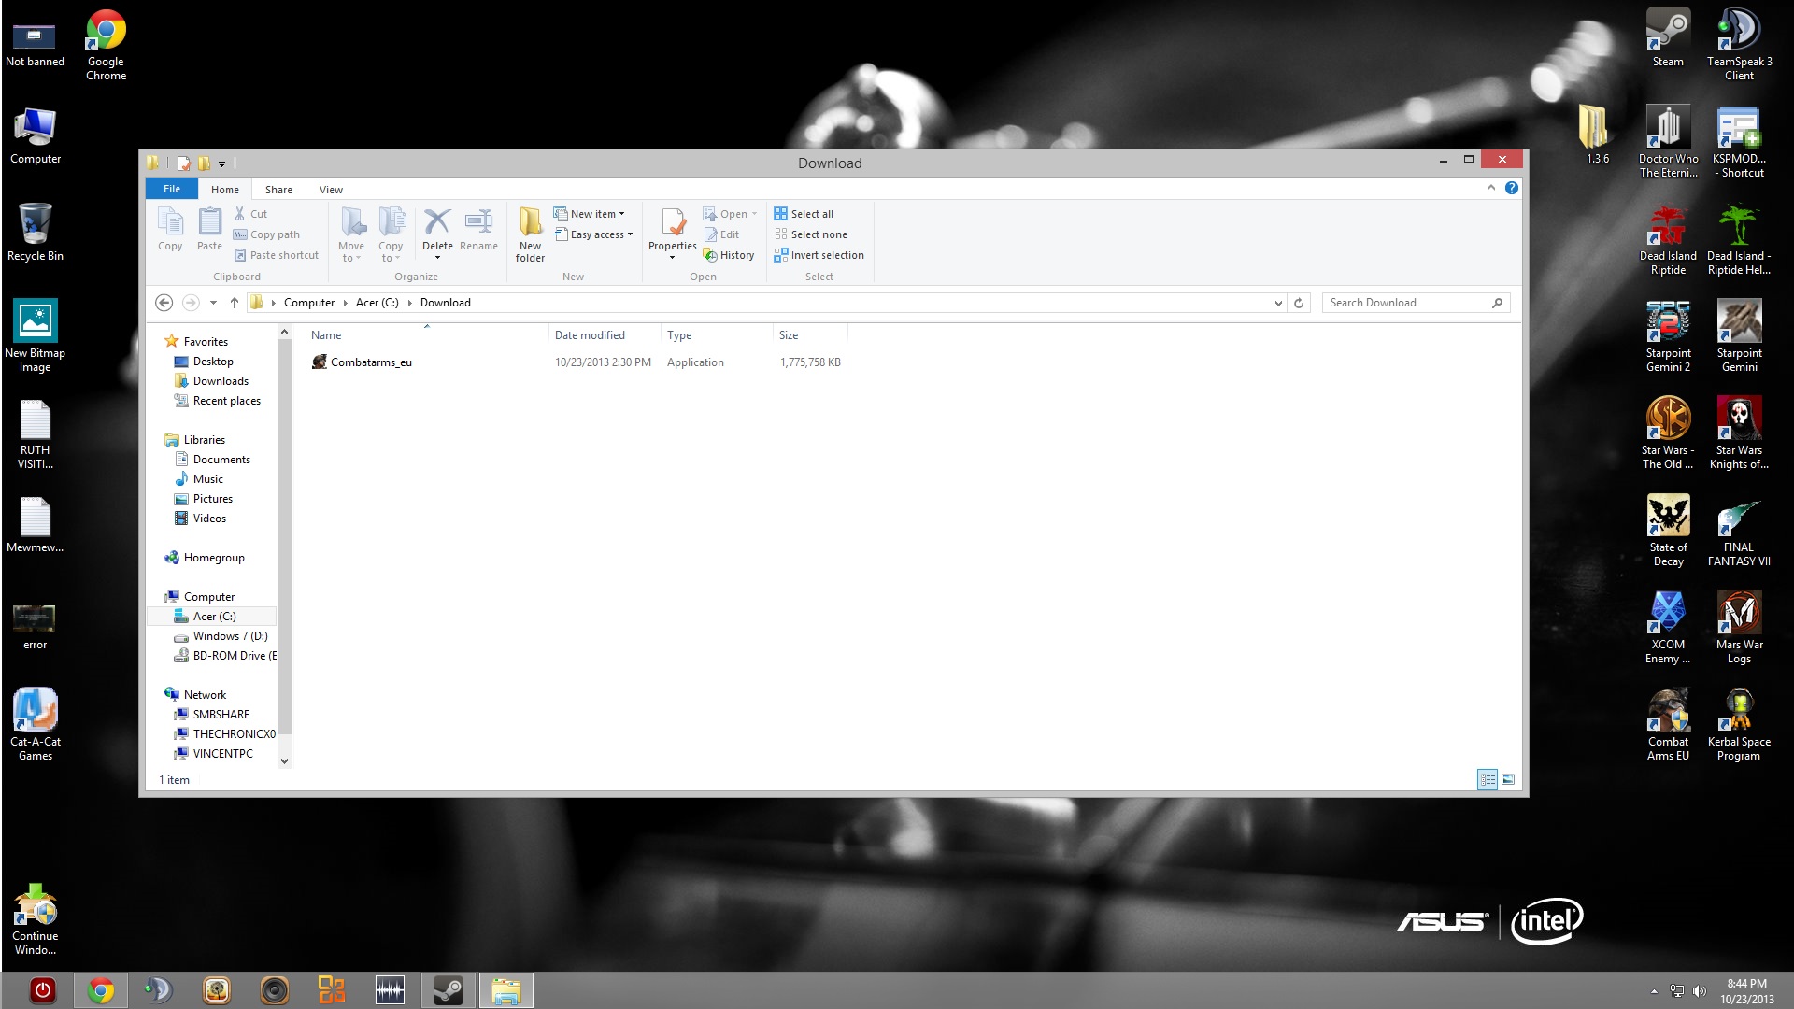Viewport: 1794px width, 1009px height.
Task: Switch to the View ribbon tab
Action: pos(331,190)
